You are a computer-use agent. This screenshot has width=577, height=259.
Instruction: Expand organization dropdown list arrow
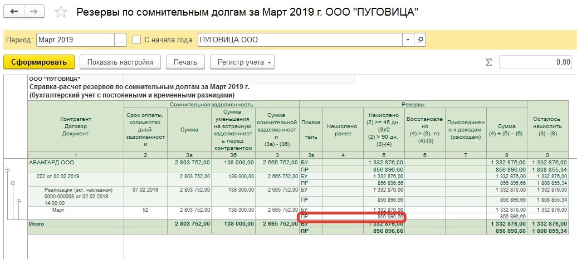pos(408,40)
